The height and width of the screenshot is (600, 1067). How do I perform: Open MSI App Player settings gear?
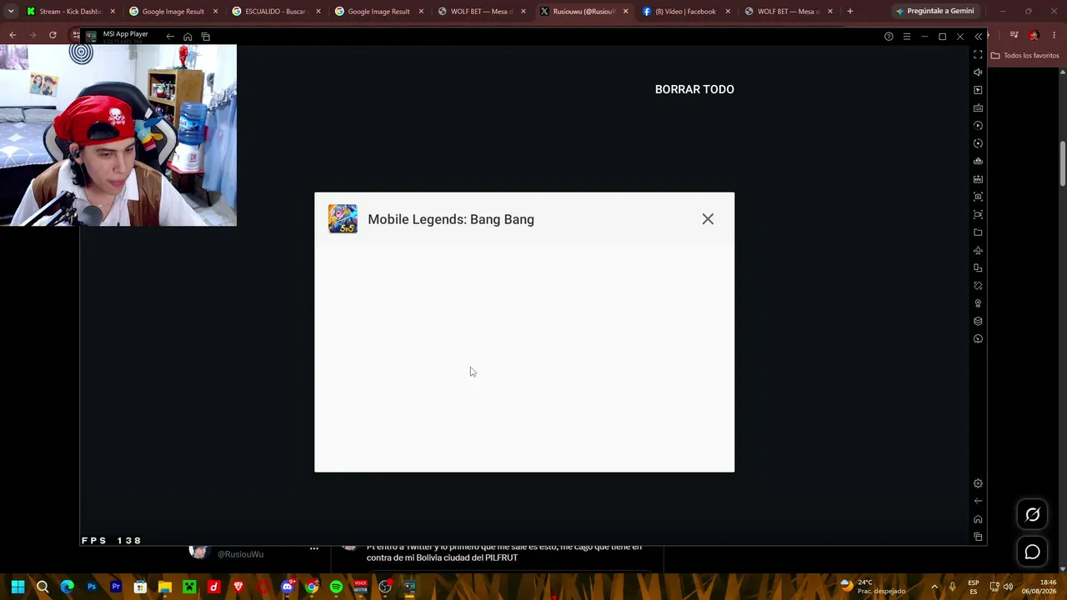[978, 483]
